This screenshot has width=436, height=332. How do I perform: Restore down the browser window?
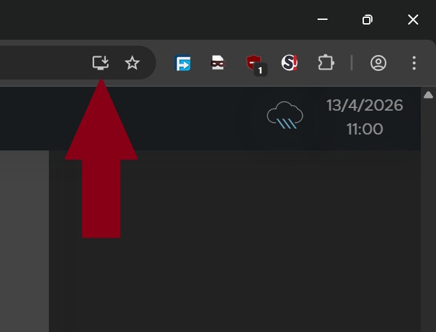point(368,19)
